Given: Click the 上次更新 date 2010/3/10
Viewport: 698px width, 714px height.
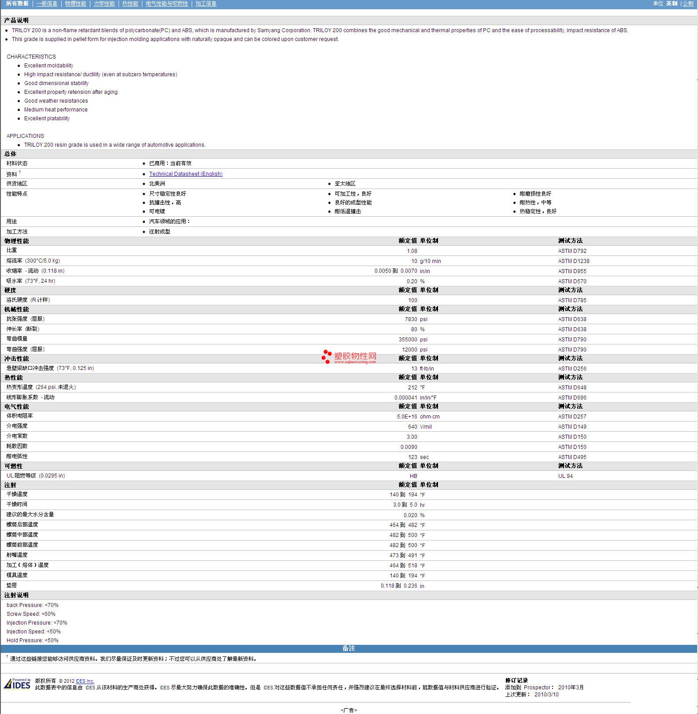Looking at the screenshot, I should 546,695.
